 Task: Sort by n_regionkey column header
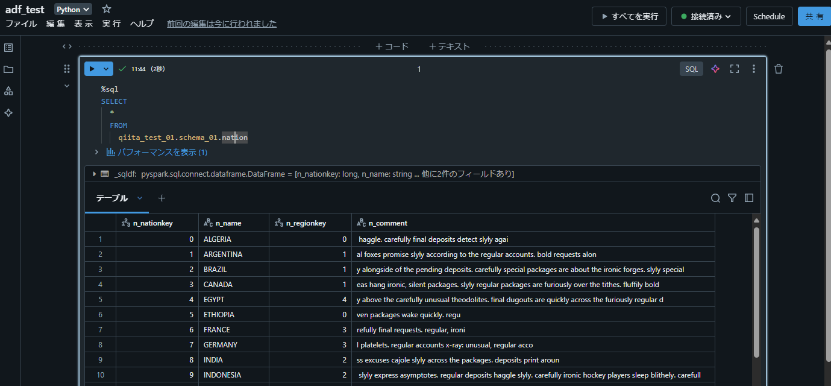click(310, 223)
